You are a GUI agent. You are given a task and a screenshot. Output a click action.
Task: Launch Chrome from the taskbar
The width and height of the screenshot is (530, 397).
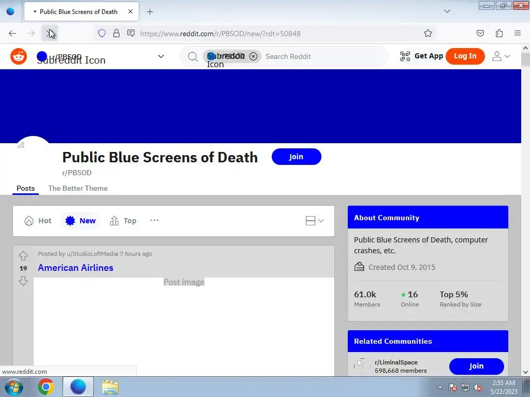pyautogui.click(x=46, y=387)
